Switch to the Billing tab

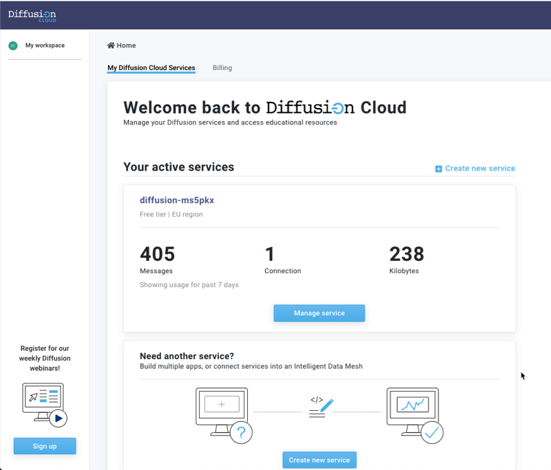coord(222,67)
